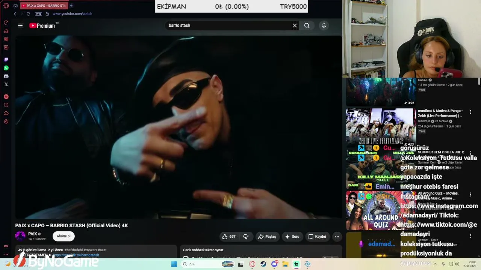Click the Soru ask button

point(292,237)
